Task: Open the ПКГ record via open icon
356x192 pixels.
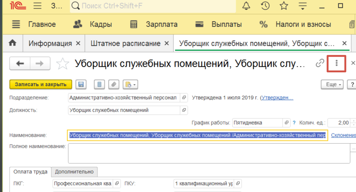Action: coord(117,184)
